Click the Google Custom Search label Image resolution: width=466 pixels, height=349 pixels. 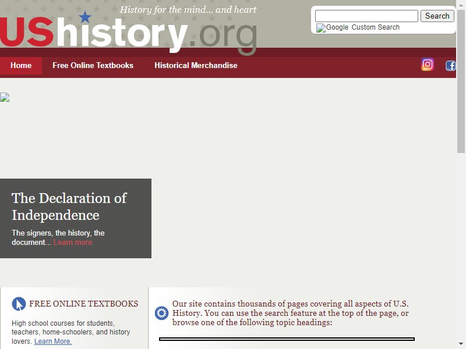point(362,27)
